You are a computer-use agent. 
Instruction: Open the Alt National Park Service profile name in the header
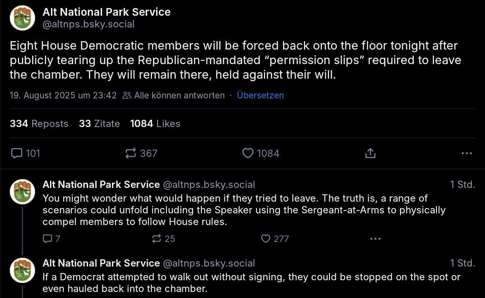[107, 12]
